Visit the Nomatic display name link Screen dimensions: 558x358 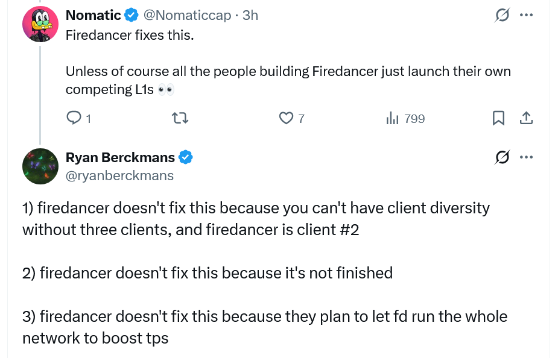[93, 15]
